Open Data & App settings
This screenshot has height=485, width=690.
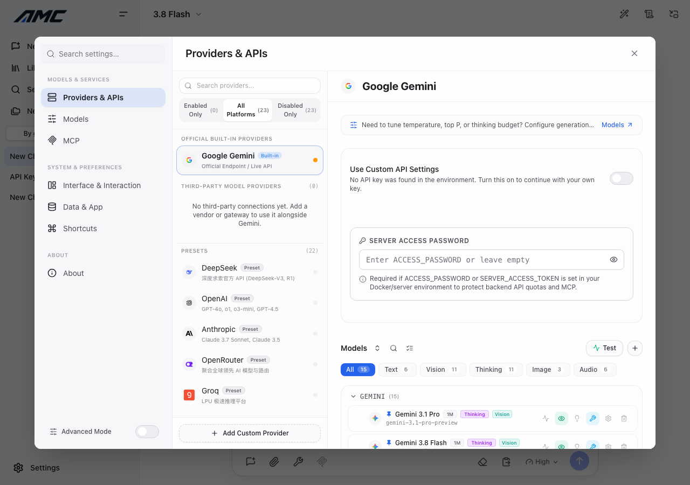coord(103,207)
